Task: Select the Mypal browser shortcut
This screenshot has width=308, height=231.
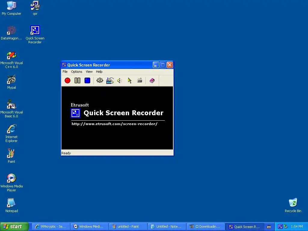Action: coord(11,82)
